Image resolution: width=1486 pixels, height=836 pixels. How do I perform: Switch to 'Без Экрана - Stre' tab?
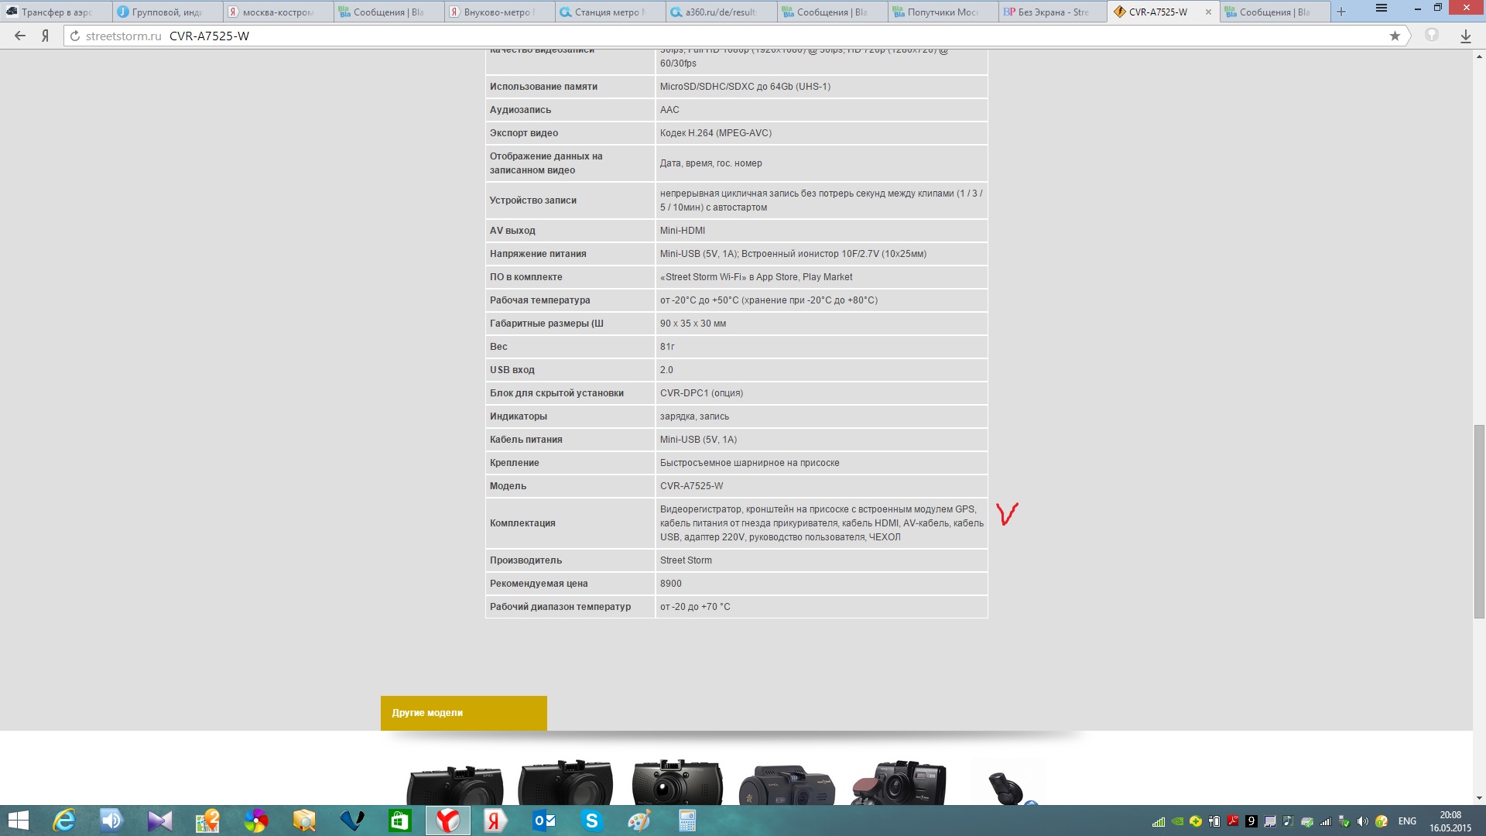pos(1051,12)
